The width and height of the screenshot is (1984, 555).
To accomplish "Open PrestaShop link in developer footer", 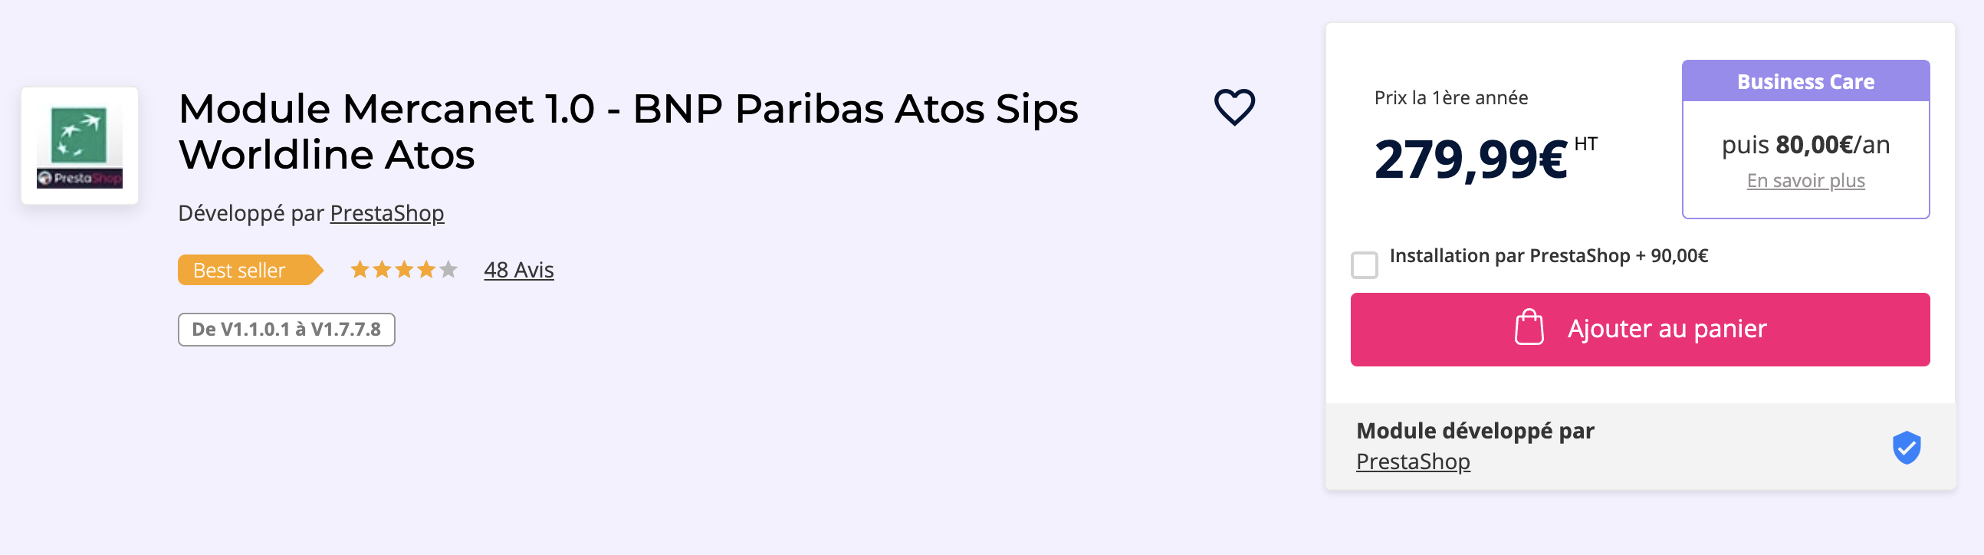I will (x=1413, y=461).
